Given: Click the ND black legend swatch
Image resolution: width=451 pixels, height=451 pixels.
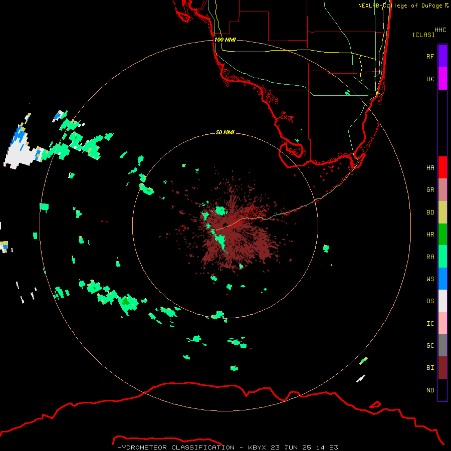Looking at the screenshot, I should [442, 390].
